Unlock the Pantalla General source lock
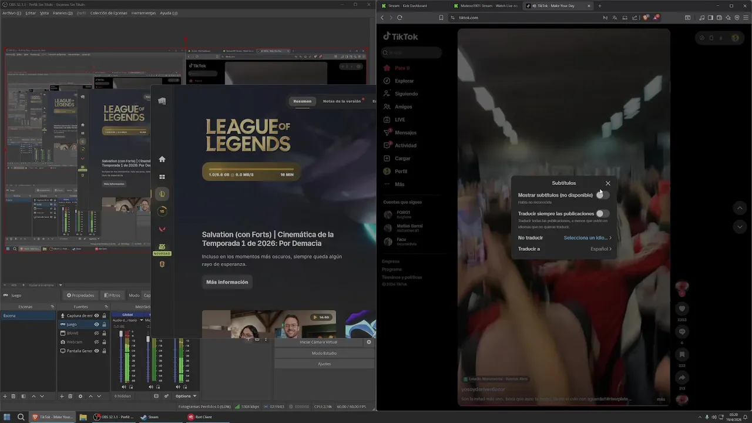752x423 pixels. tap(104, 351)
